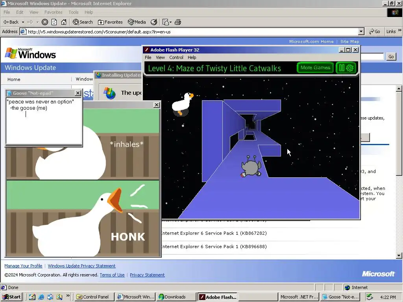403x302 pixels.
Task: Stop page loading with the Stop icon
Action: [45, 22]
